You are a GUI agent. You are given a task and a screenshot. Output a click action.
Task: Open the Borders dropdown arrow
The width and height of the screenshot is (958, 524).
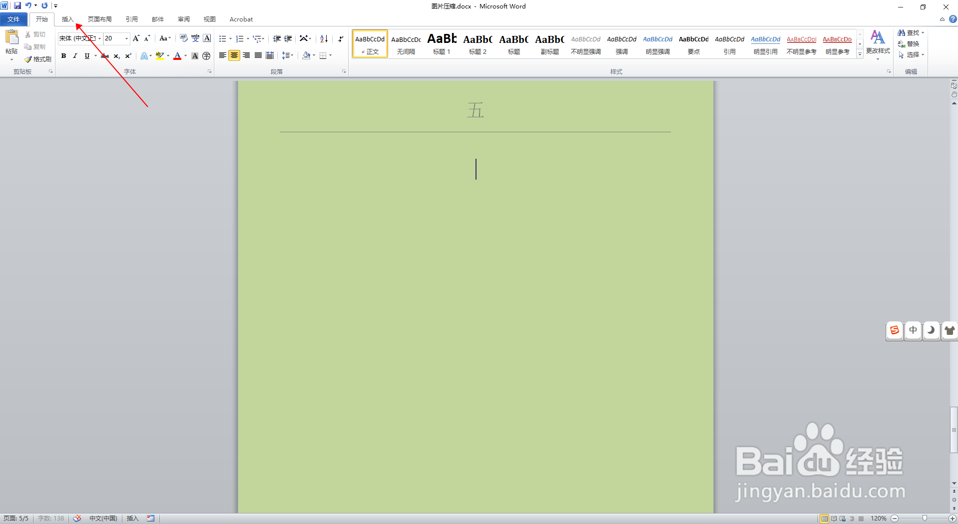click(x=331, y=55)
